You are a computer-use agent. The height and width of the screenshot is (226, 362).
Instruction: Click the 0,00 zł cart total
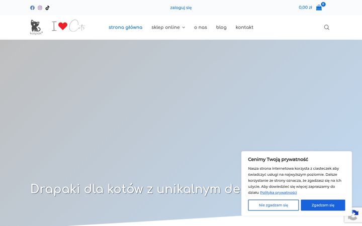(305, 8)
